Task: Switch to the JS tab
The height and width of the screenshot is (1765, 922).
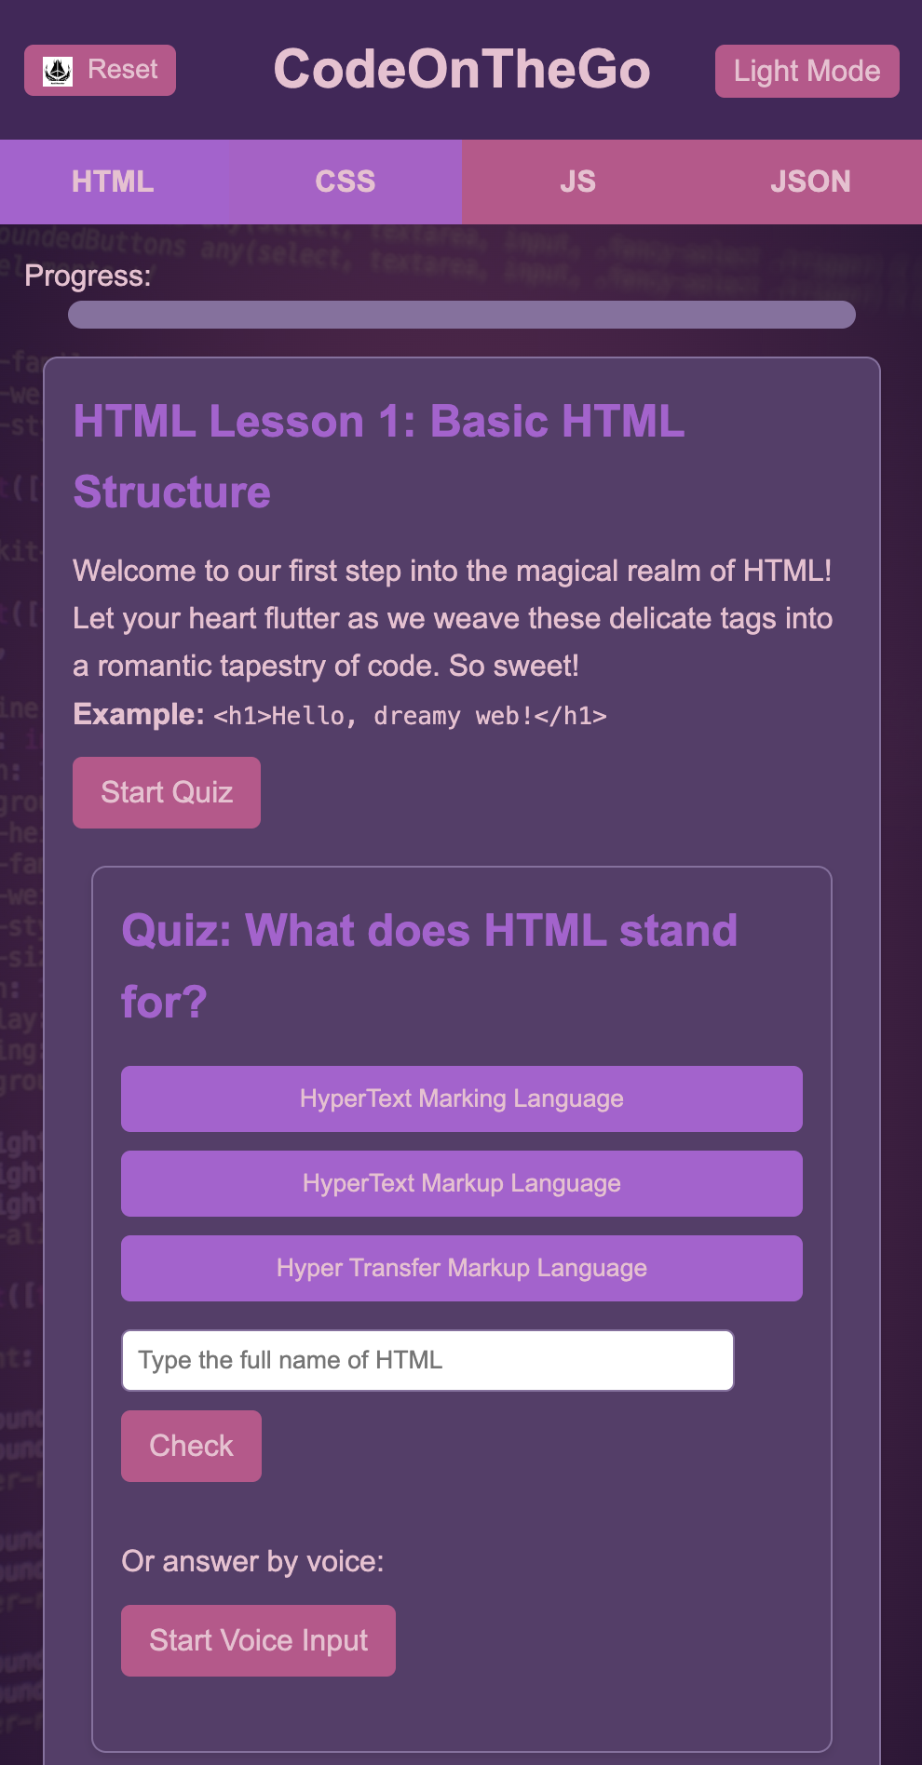Action: click(x=576, y=182)
